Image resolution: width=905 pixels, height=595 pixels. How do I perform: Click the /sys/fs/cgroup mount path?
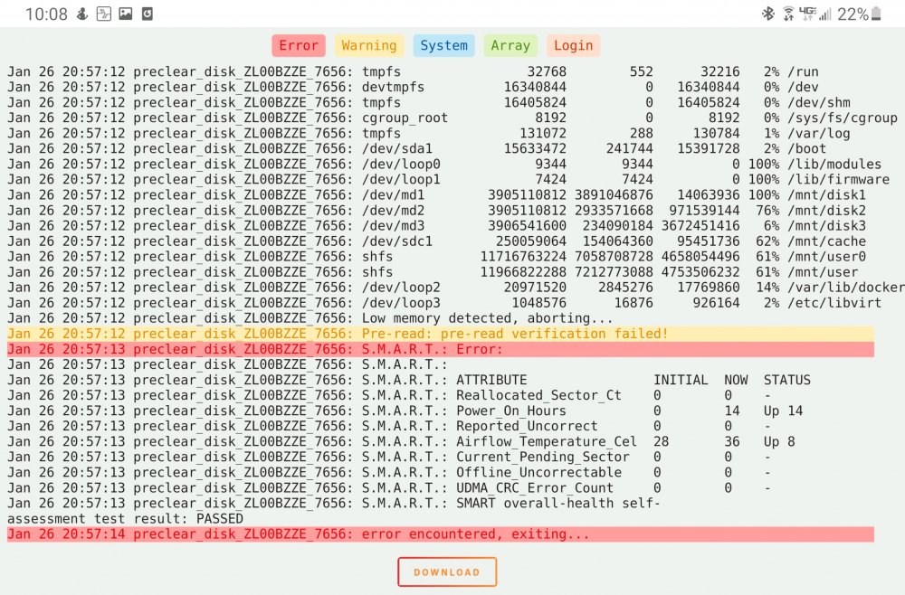(x=843, y=118)
